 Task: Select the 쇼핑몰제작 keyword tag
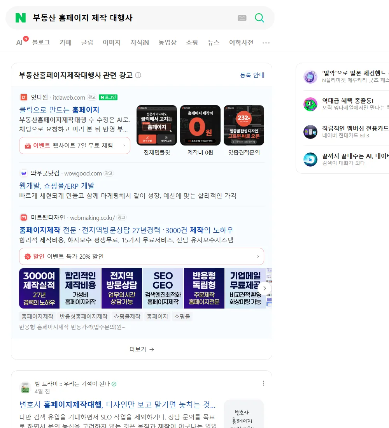tap(127, 316)
